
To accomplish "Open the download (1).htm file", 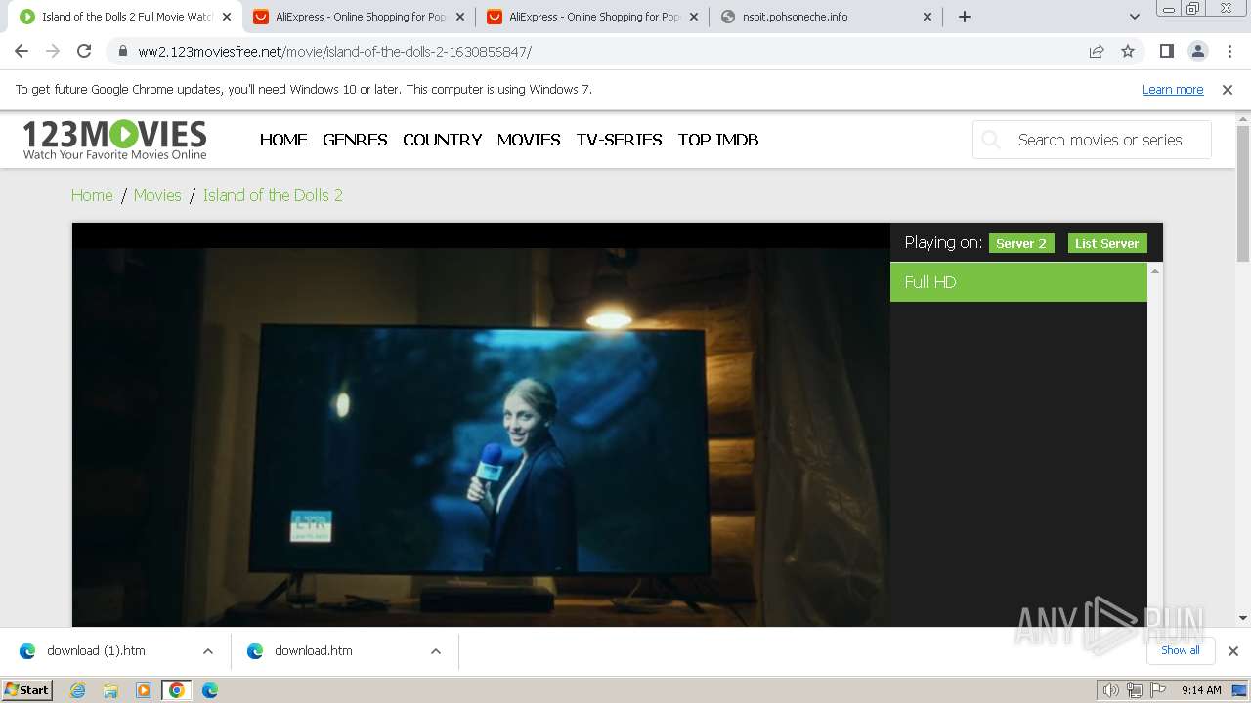I will [96, 651].
